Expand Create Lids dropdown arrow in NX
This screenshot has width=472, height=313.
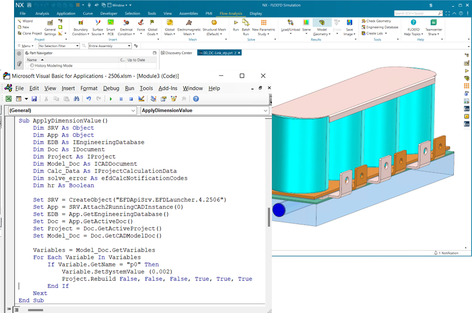click(386, 34)
